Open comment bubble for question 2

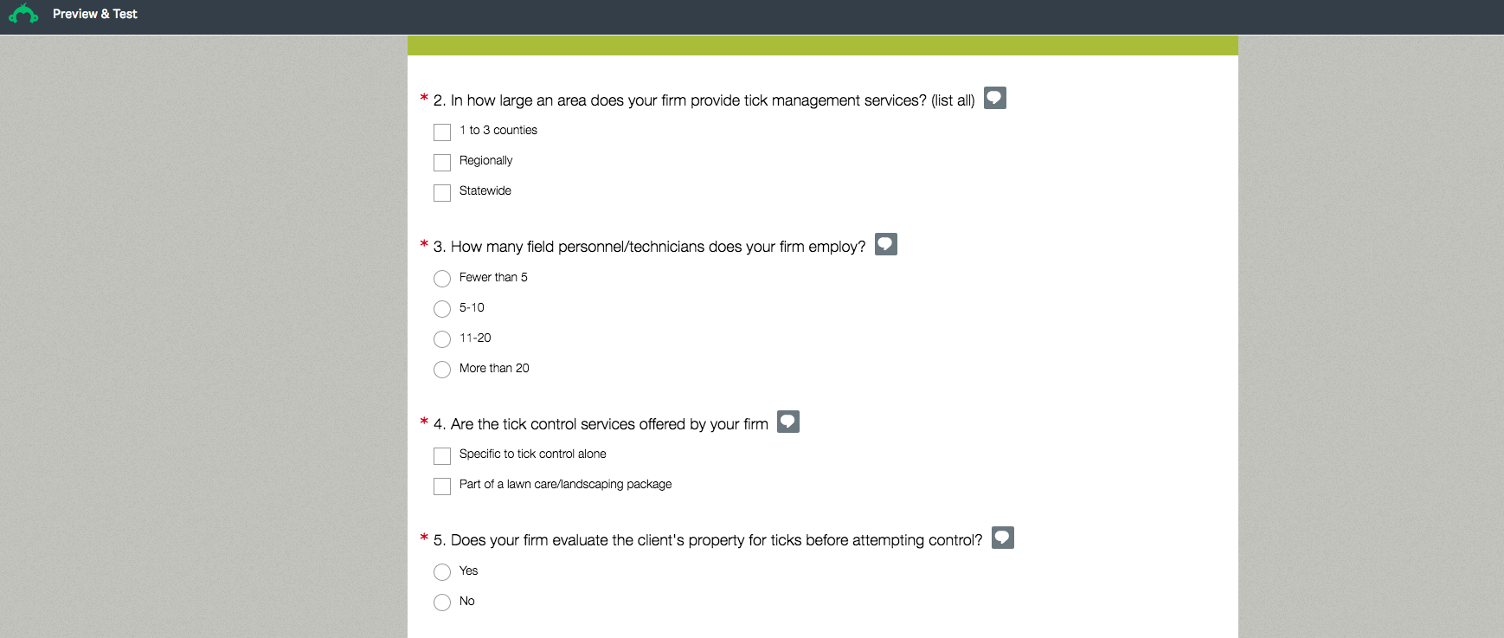(994, 98)
